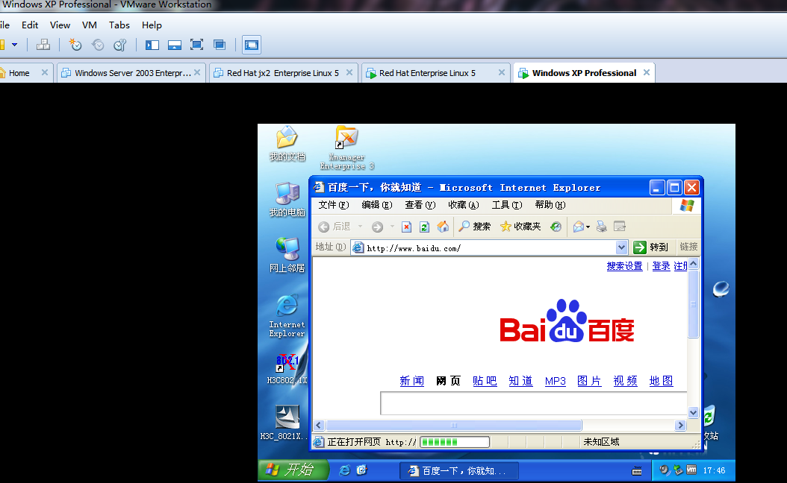This screenshot has height=483, width=787.
Task: Select the Internet Explorer desktop icon
Action: click(287, 315)
